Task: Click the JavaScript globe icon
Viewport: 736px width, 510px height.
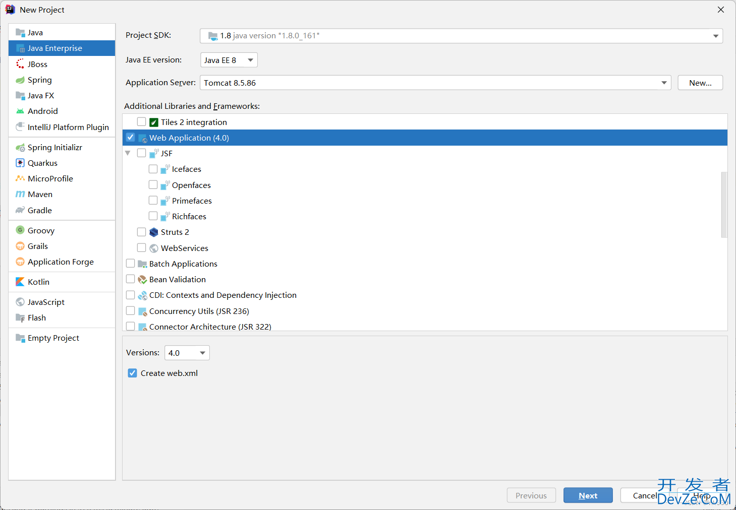Action: [20, 302]
